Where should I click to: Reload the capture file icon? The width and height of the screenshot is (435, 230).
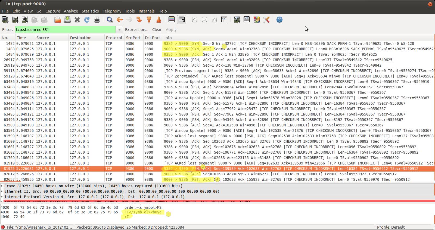pos(87,20)
